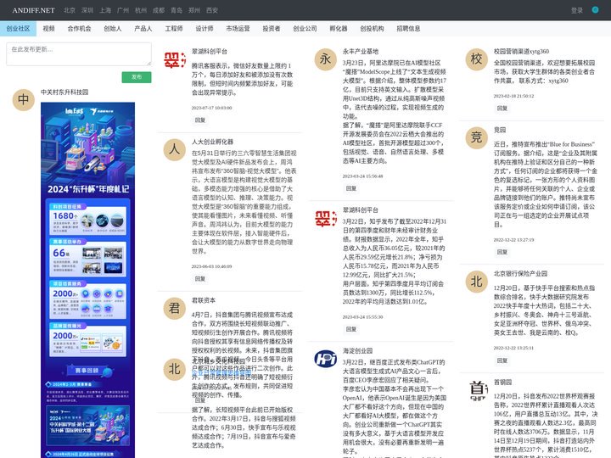Open the 首钢园 logo avatar
Viewport: 611px width, 458px height.
[478, 391]
